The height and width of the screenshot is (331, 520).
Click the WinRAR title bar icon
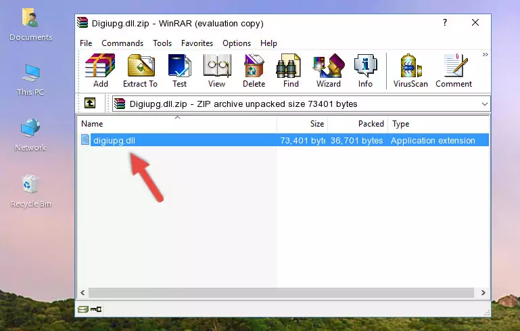[x=82, y=22]
